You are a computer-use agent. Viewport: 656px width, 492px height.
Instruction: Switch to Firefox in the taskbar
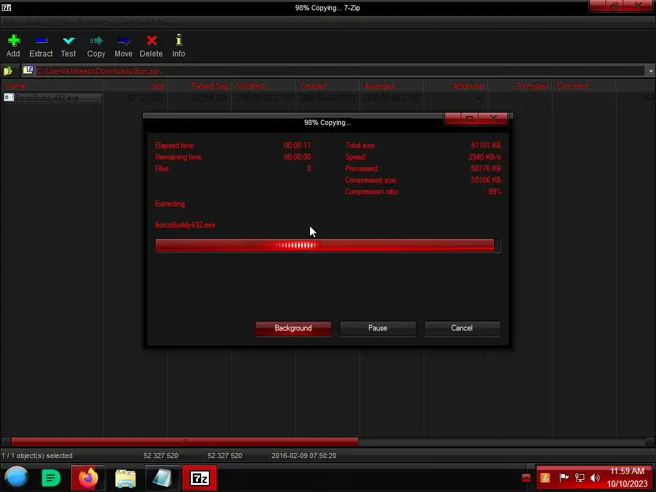[x=88, y=478]
